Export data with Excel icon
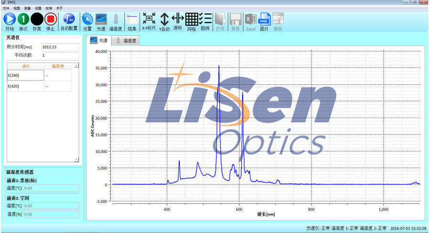Viewport: 430px width, 233px height. [x=251, y=19]
